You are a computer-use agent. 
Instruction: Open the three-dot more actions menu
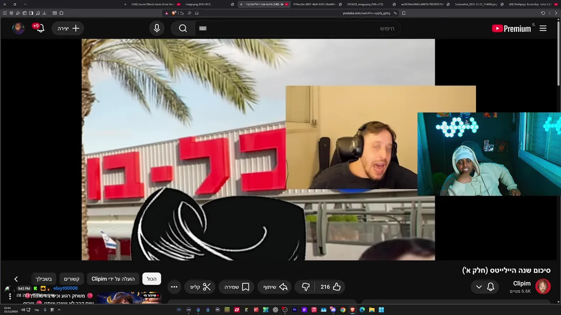174,287
